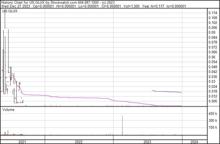Click the blue moving average line
The image size is (220, 144).
[x=167, y=91]
